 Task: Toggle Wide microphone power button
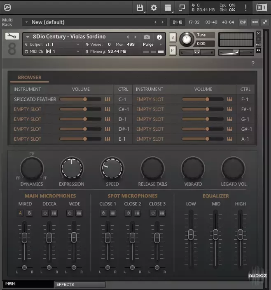tap(70, 213)
